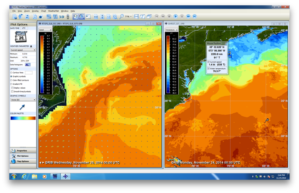The image size is (299, 193).
Task: Click the cascade windows toolbar icon
Action: (x=149, y=17)
